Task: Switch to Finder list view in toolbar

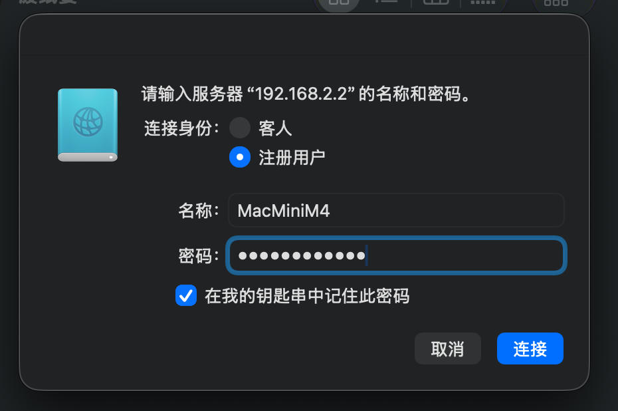Action: 386,3
